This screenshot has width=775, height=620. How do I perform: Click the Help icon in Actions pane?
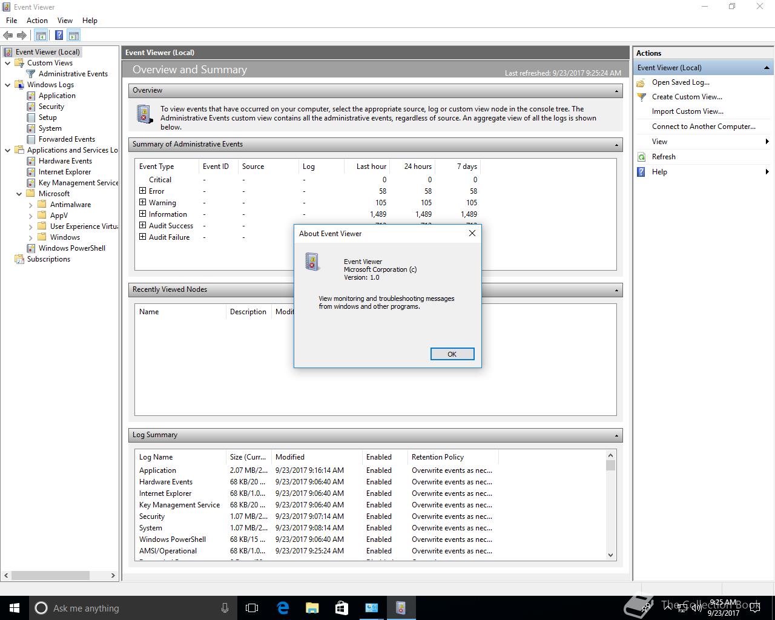coord(642,172)
